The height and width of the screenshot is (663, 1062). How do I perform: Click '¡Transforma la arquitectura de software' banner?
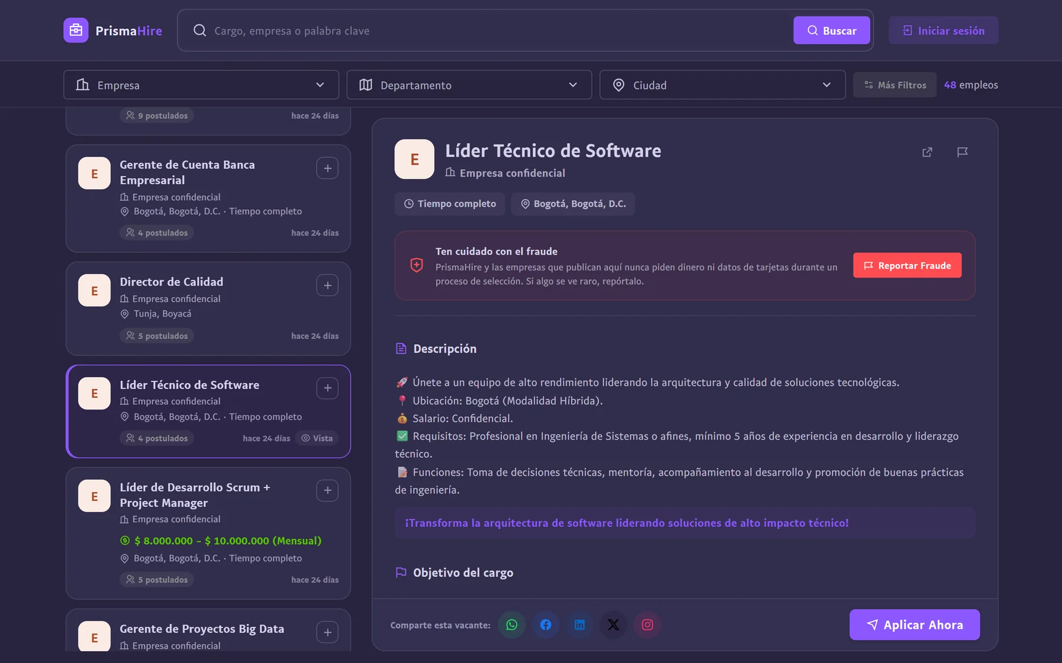point(685,523)
